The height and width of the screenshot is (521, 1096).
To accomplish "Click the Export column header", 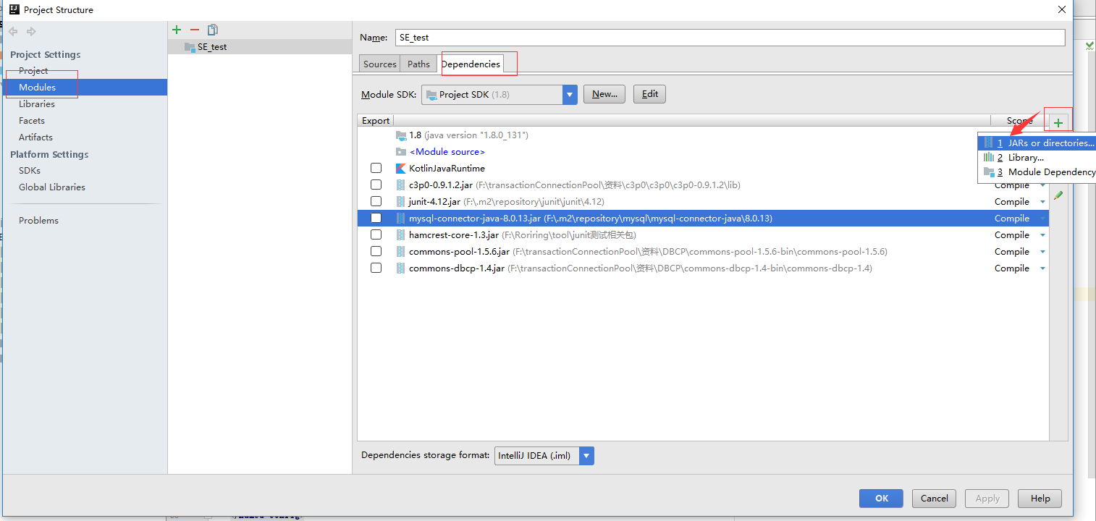I will (x=376, y=121).
